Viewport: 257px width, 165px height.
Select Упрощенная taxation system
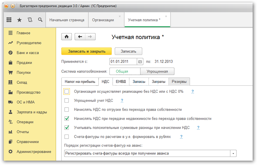pyautogui.click(x=157, y=71)
